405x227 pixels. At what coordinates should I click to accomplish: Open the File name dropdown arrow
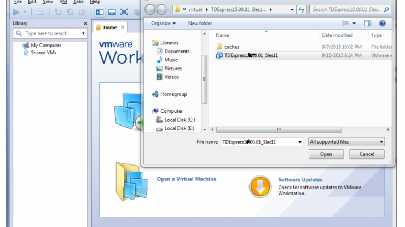click(299, 142)
